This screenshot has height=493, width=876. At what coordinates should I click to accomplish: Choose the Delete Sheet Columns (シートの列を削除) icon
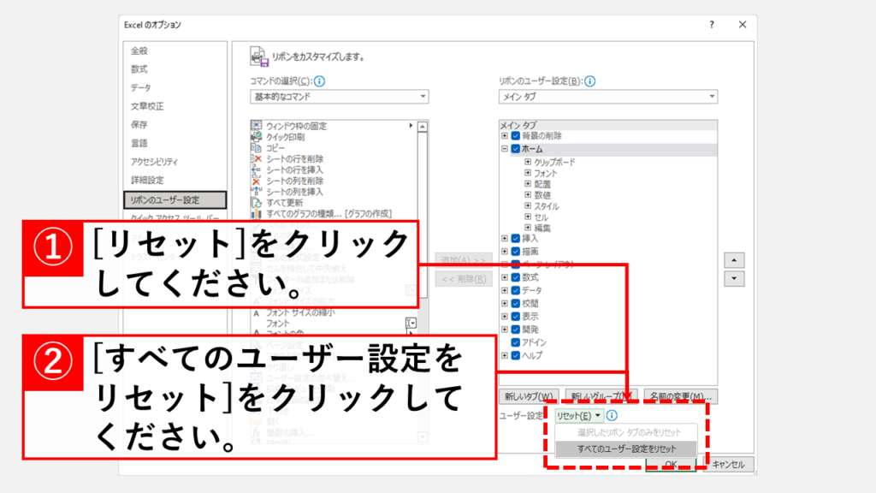point(256,181)
